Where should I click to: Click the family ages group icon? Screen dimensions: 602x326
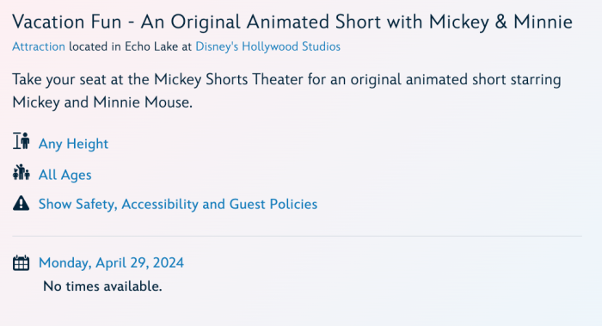tap(21, 172)
